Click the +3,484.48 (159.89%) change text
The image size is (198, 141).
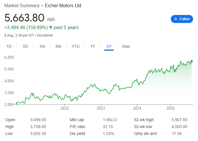26,27
